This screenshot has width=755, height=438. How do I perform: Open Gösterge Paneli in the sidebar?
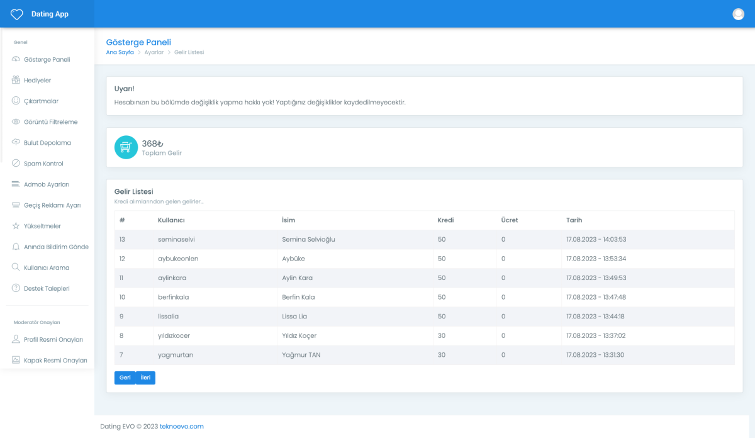[x=47, y=60]
